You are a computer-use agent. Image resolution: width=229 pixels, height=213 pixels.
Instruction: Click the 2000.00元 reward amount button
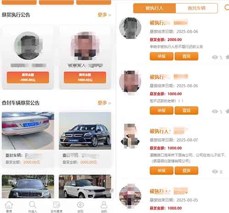click(x=28, y=77)
